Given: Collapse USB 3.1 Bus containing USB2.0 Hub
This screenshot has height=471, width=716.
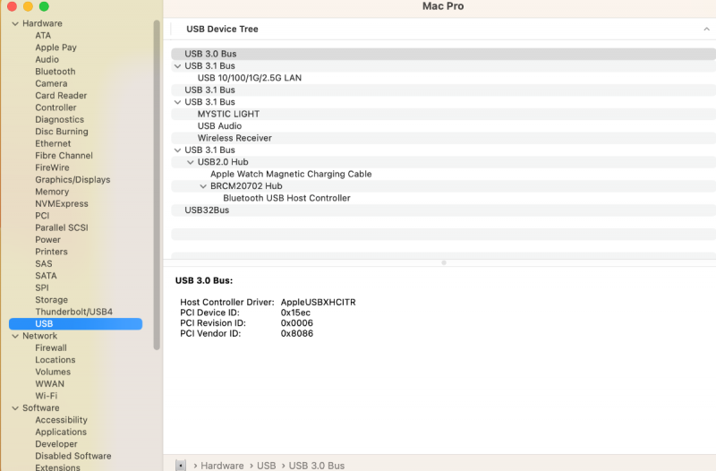Looking at the screenshot, I should point(177,150).
